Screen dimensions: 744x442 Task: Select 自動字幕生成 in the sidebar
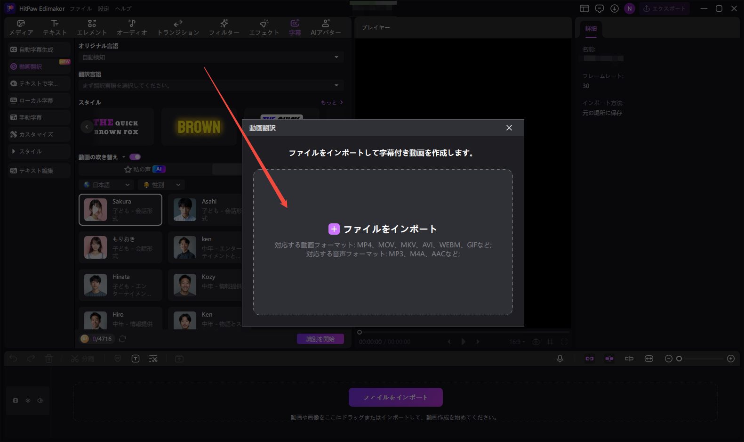coord(39,49)
